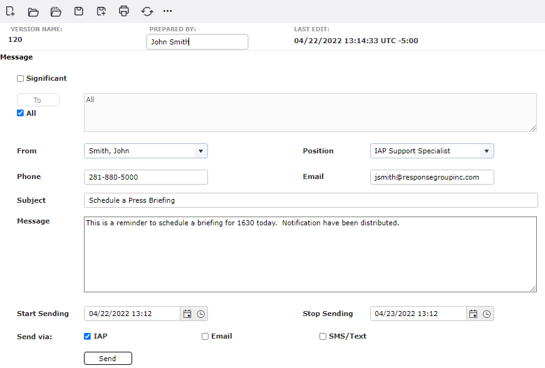The height and width of the screenshot is (368, 545).
Task: Open an existing file
Action: [x=33, y=11]
